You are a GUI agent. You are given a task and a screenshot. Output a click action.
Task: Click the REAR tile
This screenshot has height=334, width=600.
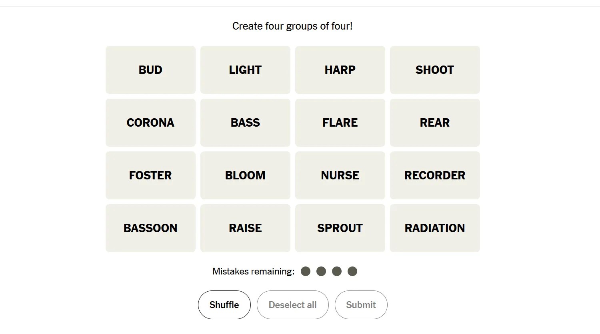click(x=435, y=123)
